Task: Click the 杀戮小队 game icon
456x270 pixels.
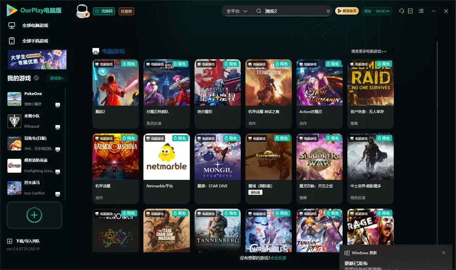Action: (14, 121)
